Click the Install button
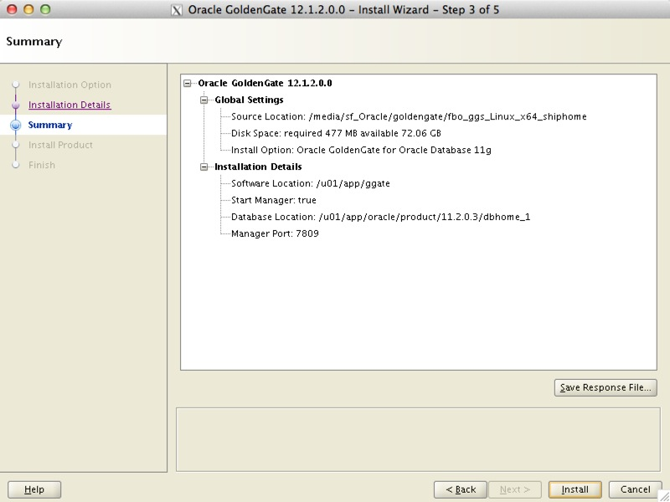This screenshot has height=502, width=670. [575, 489]
